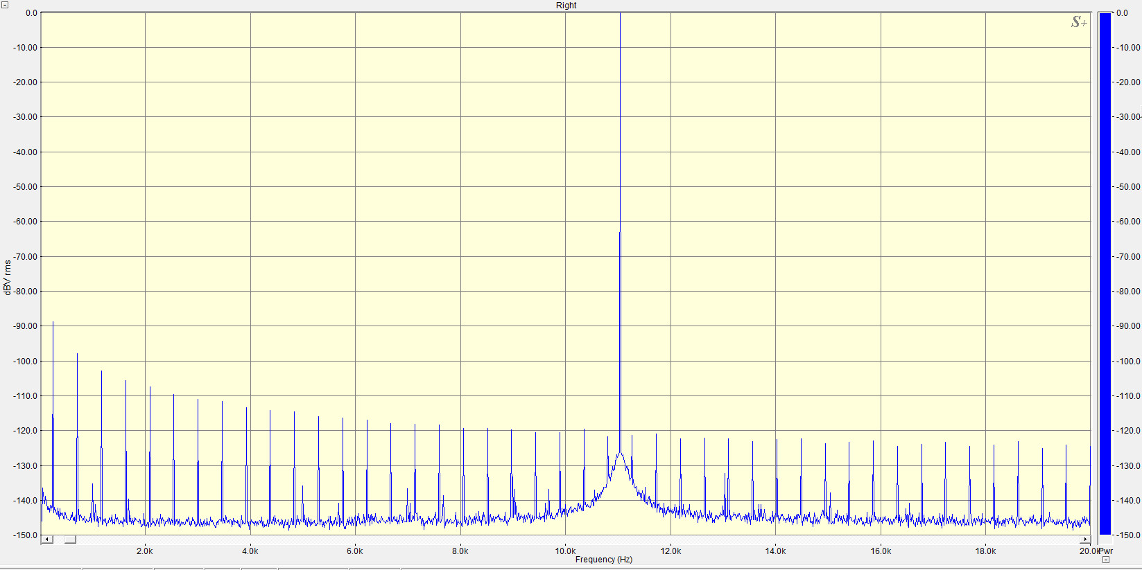Click the 14.0k frequency axis tick label

tap(775, 551)
